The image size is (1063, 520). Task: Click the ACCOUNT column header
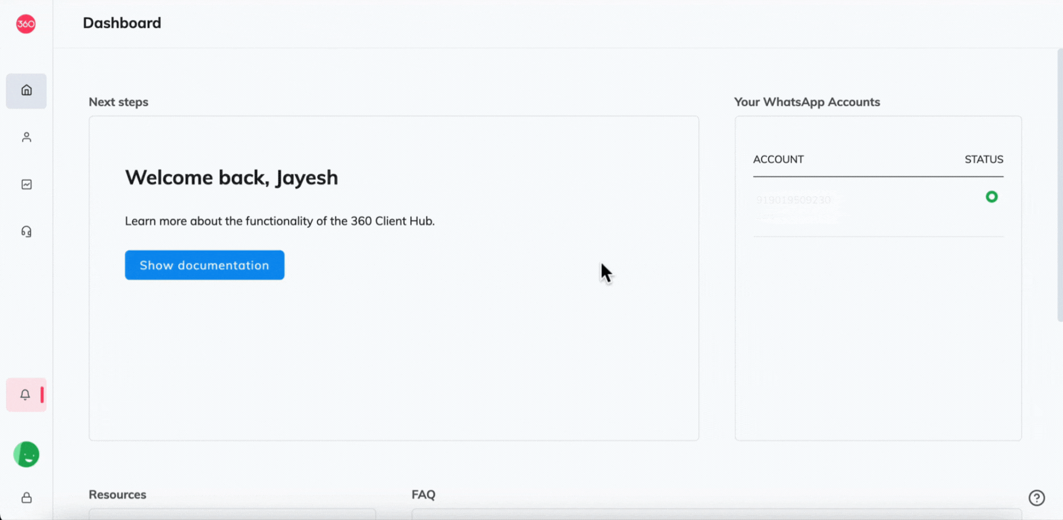pyautogui.click(x=778, y=159)
